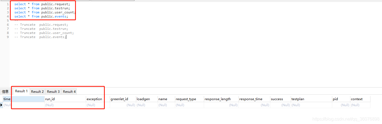Select the response_length column header

click(221, 99)
